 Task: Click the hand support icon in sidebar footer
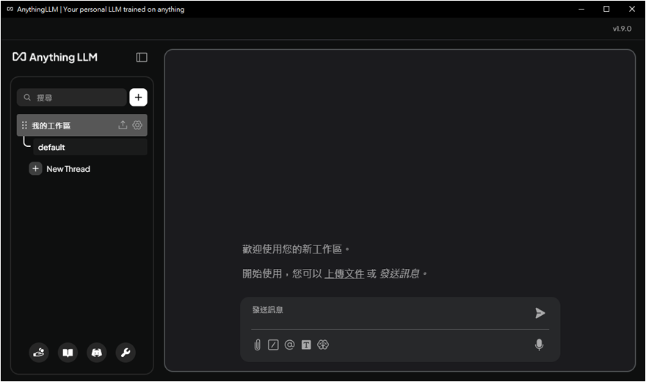(x=39, y=353)
